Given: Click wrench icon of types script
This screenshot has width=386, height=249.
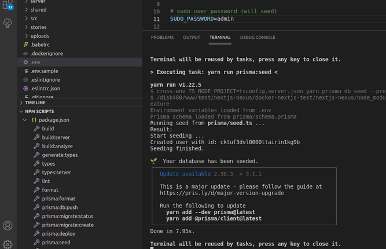Looking at the screenshot, I should [x=36, y=163].
